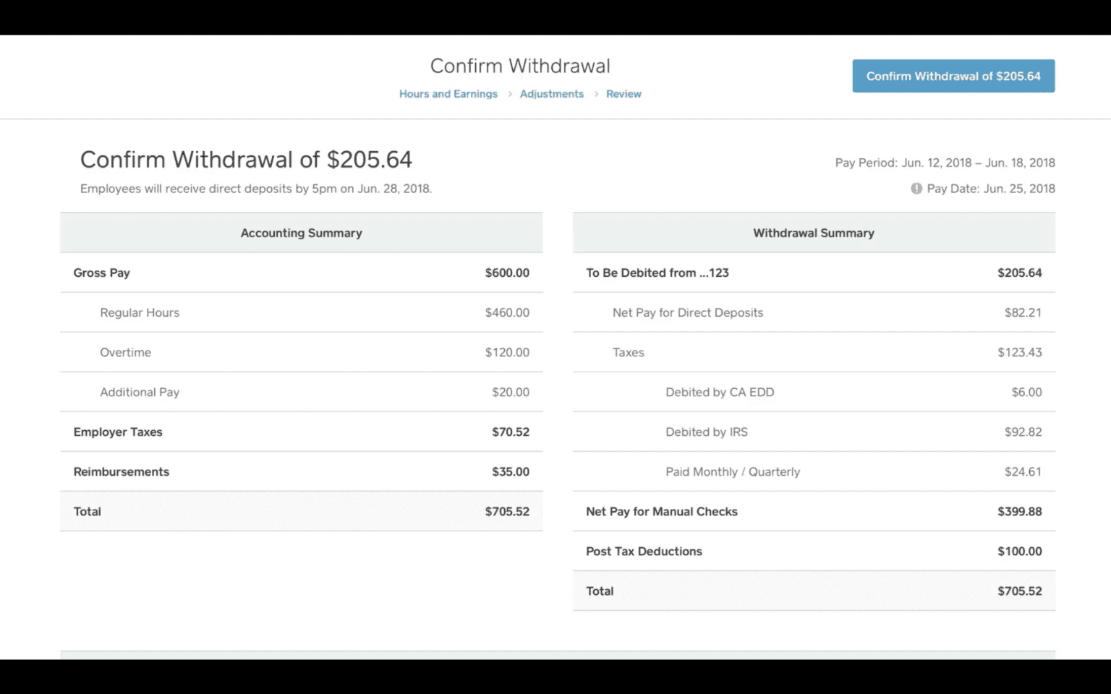1111x694 pixels.
Task: Select the Review breadcrumb step
Action: tap(623, 93)
